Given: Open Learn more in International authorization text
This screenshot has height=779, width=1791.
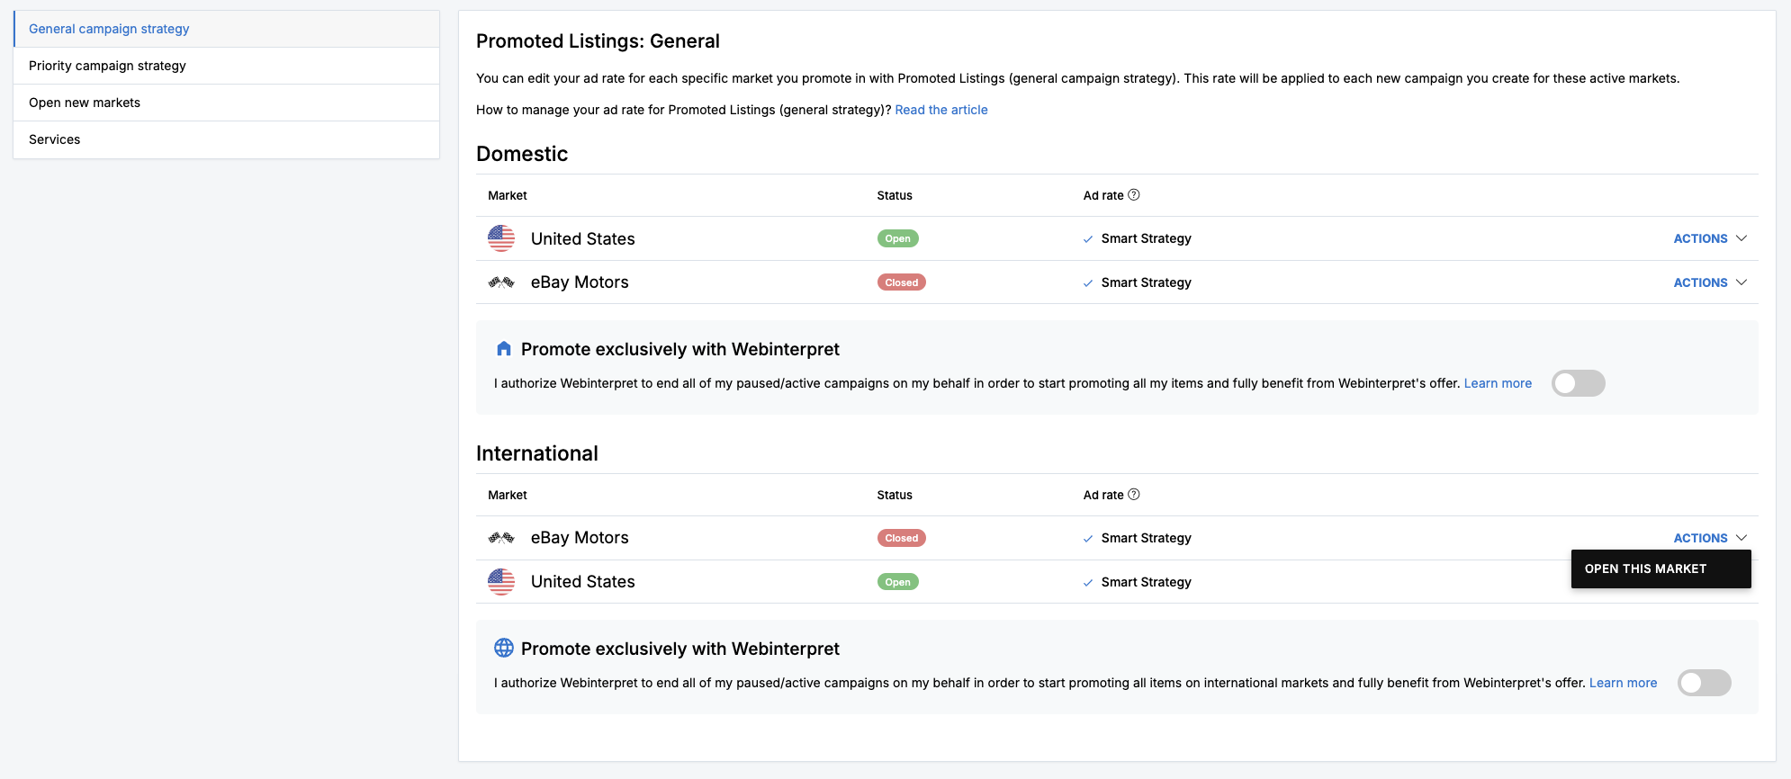Looking at the screenshot, I should point(1623,683).
